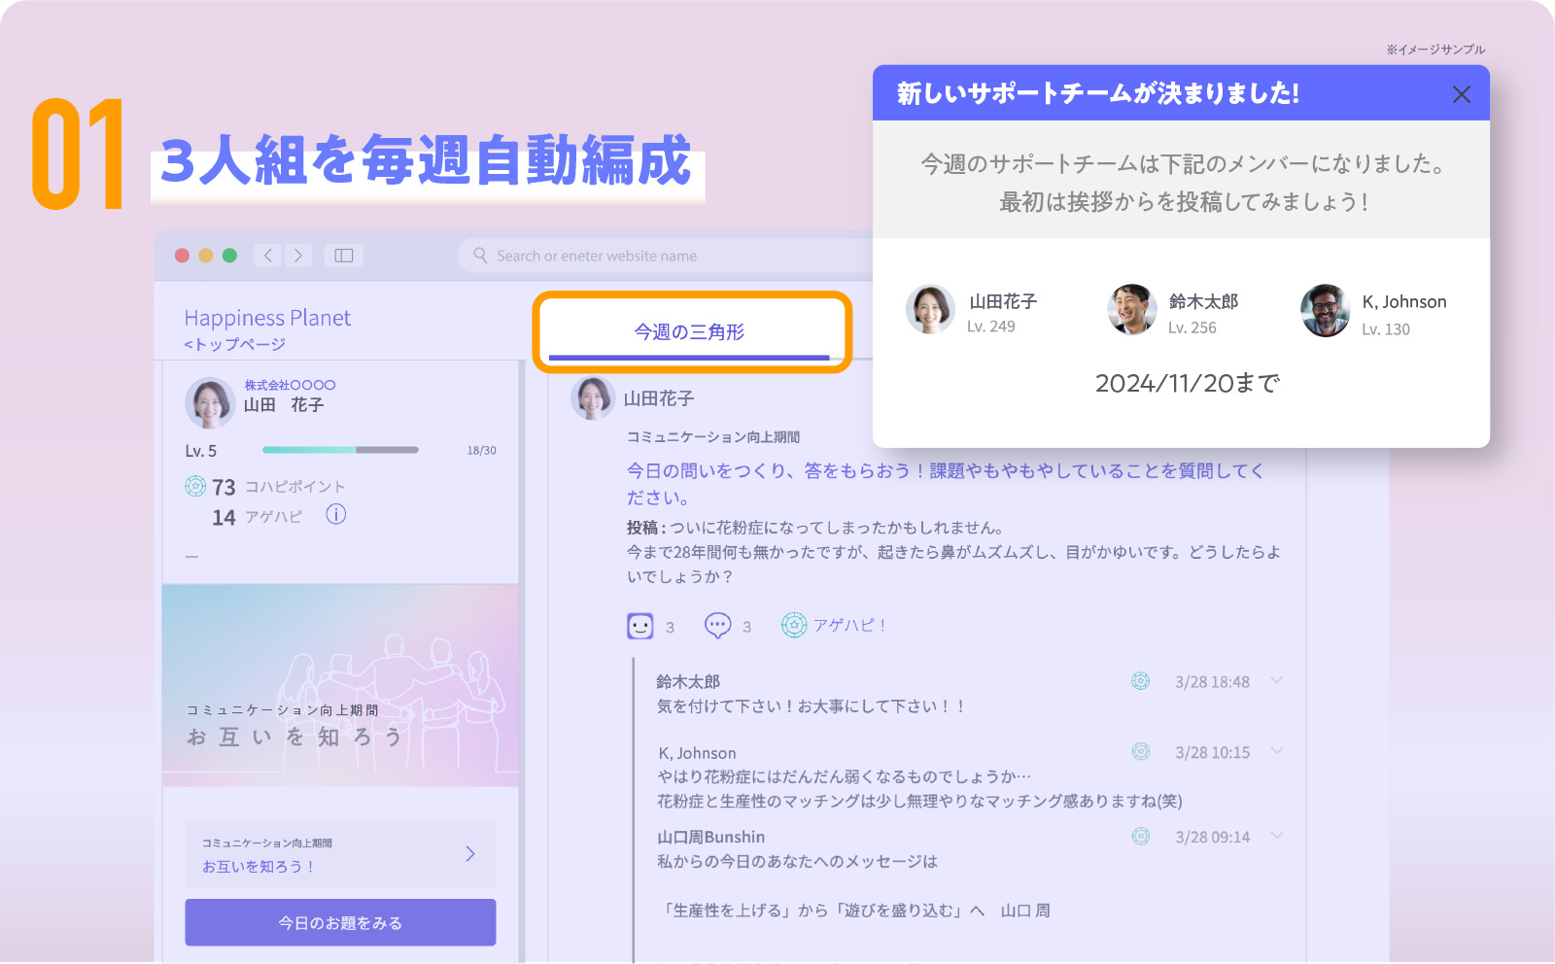The image size is (1555, 964).
Task: Click badge icon on 鈴木太郎's reply
Action: [1140, 681]
